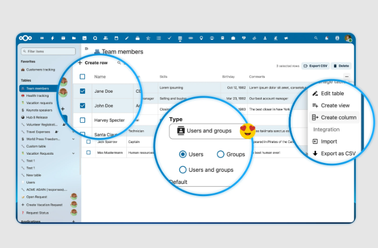Click the Delete button
The height and width of the screenshot is (248, 378).
pyautogui.click(x=341, y=66)
